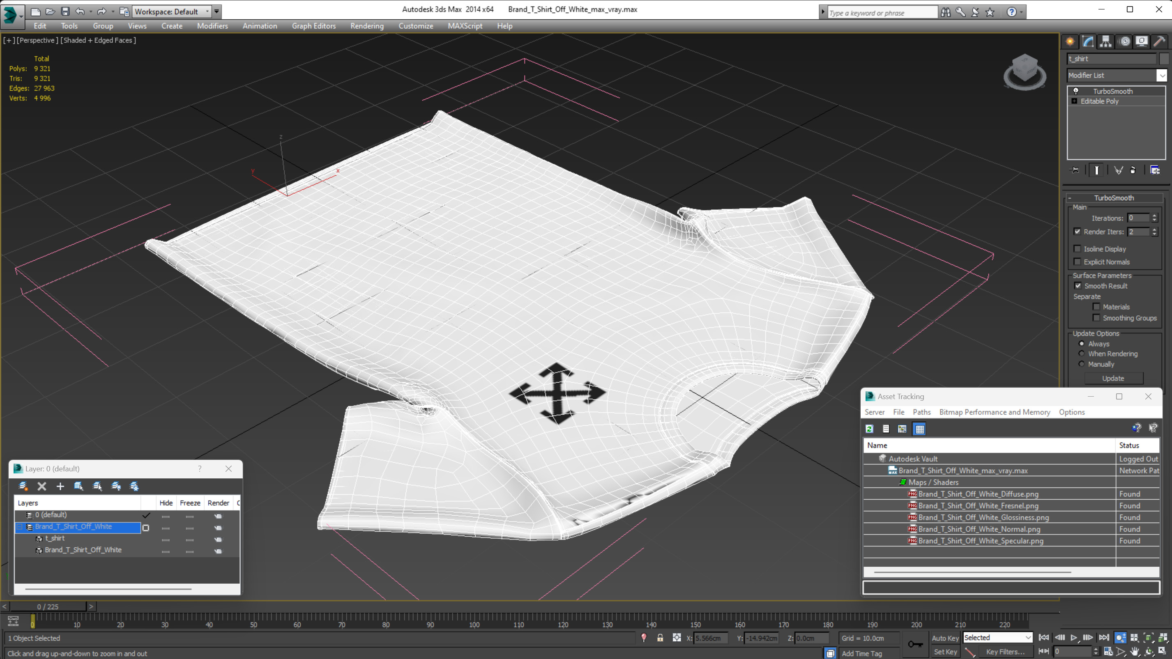The width and height of the screenshot is (1172, 659).
Task: Click the Set Key button
Action: coord(945,652)
